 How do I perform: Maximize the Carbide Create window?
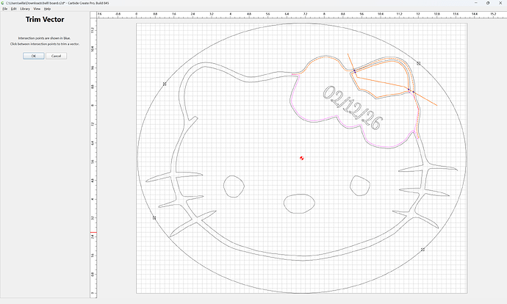(488, 3)
